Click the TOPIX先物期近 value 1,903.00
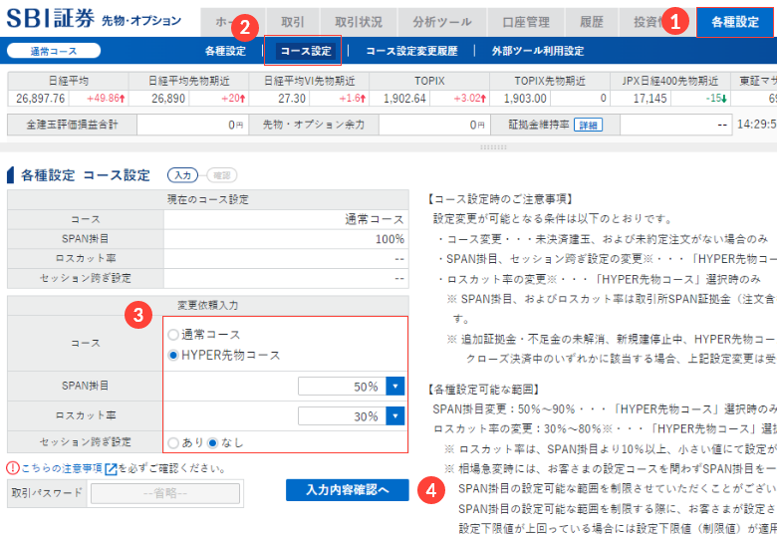Screen dimensions: 777x537 coord(525,99)
